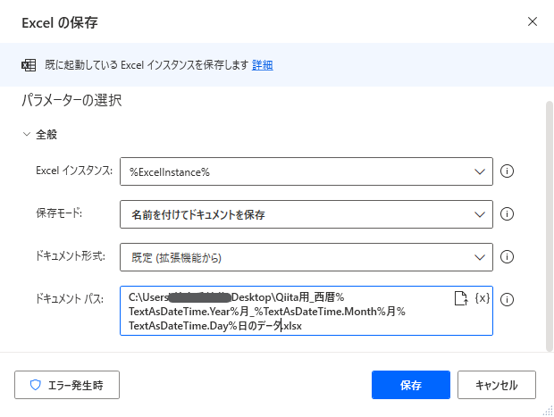Screen dimensions: 554x417
Task: Open the 保存モード dropdown
Action: [x=306, y=214]
